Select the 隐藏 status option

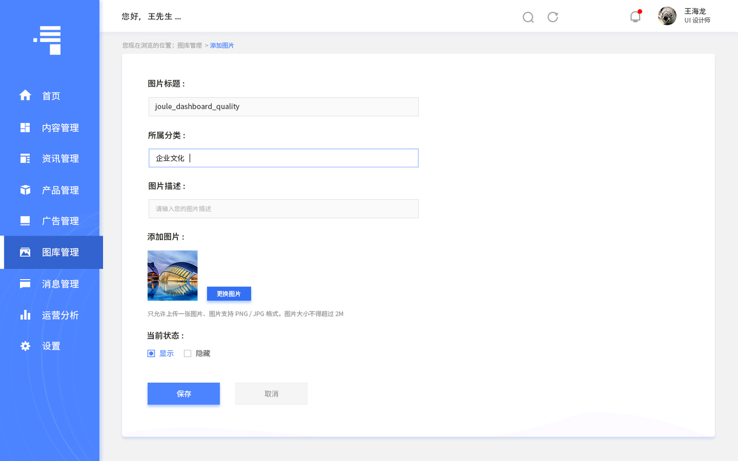click(x=197, y=354)
